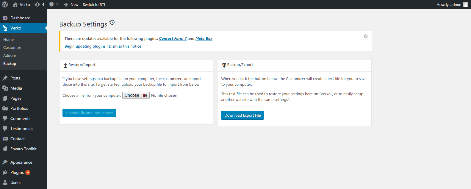Click the Media library icon in sidebar

click(5, 88)
